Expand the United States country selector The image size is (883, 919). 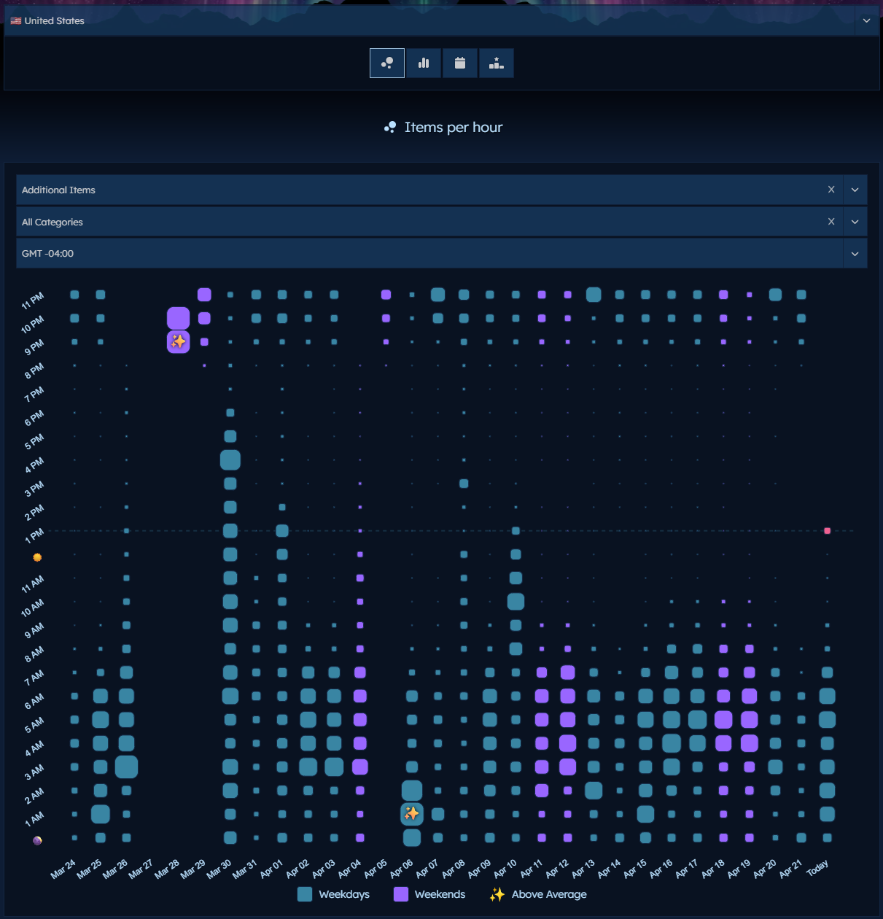(866, 20)
